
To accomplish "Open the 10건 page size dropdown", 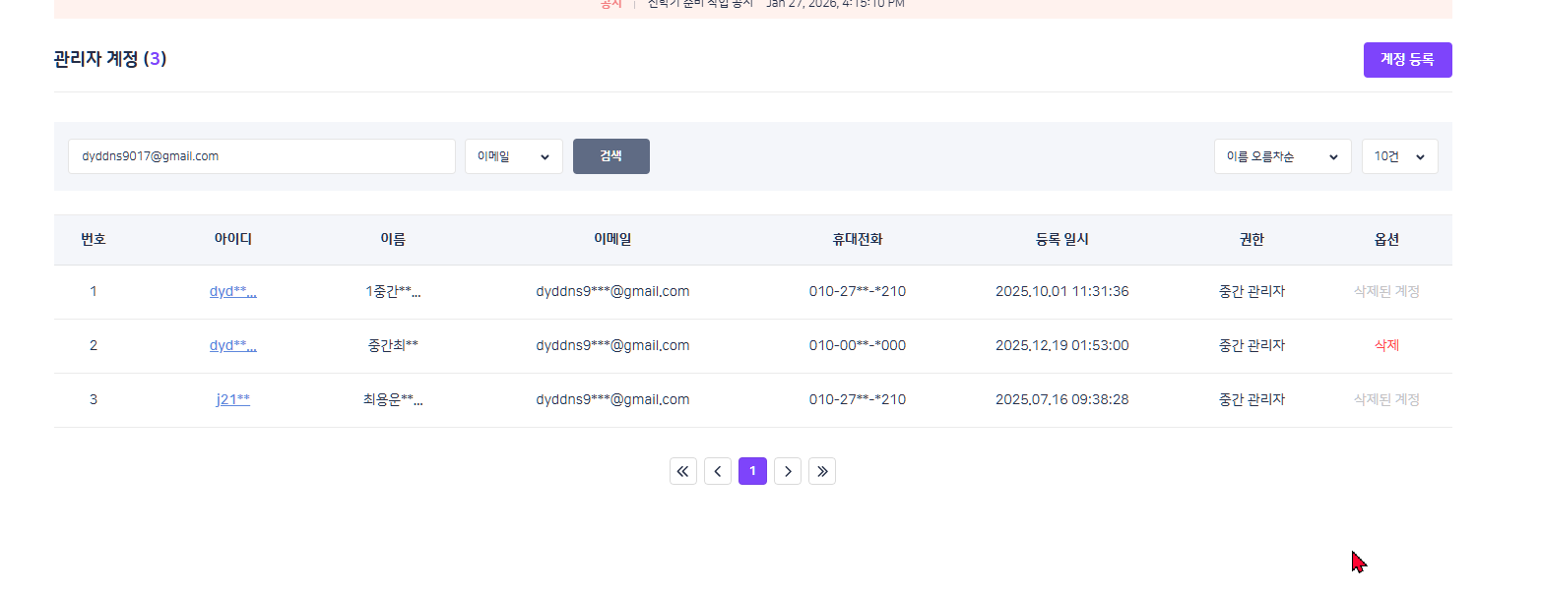I will tap(1398, 156).
